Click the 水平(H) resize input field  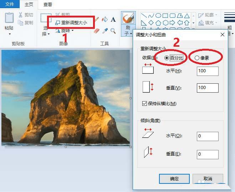click(x=208, y=71)
